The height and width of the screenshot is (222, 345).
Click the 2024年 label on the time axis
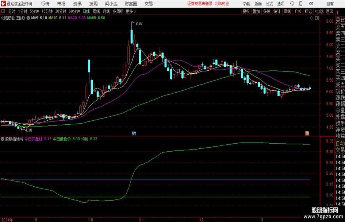click(x=7, y=220)
